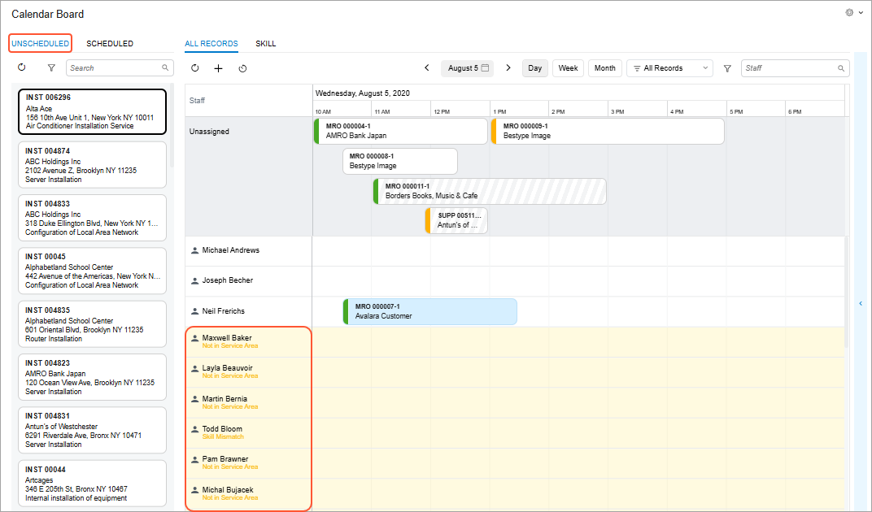Select the INST 004874 ABC Holdings card

[92, 165]
